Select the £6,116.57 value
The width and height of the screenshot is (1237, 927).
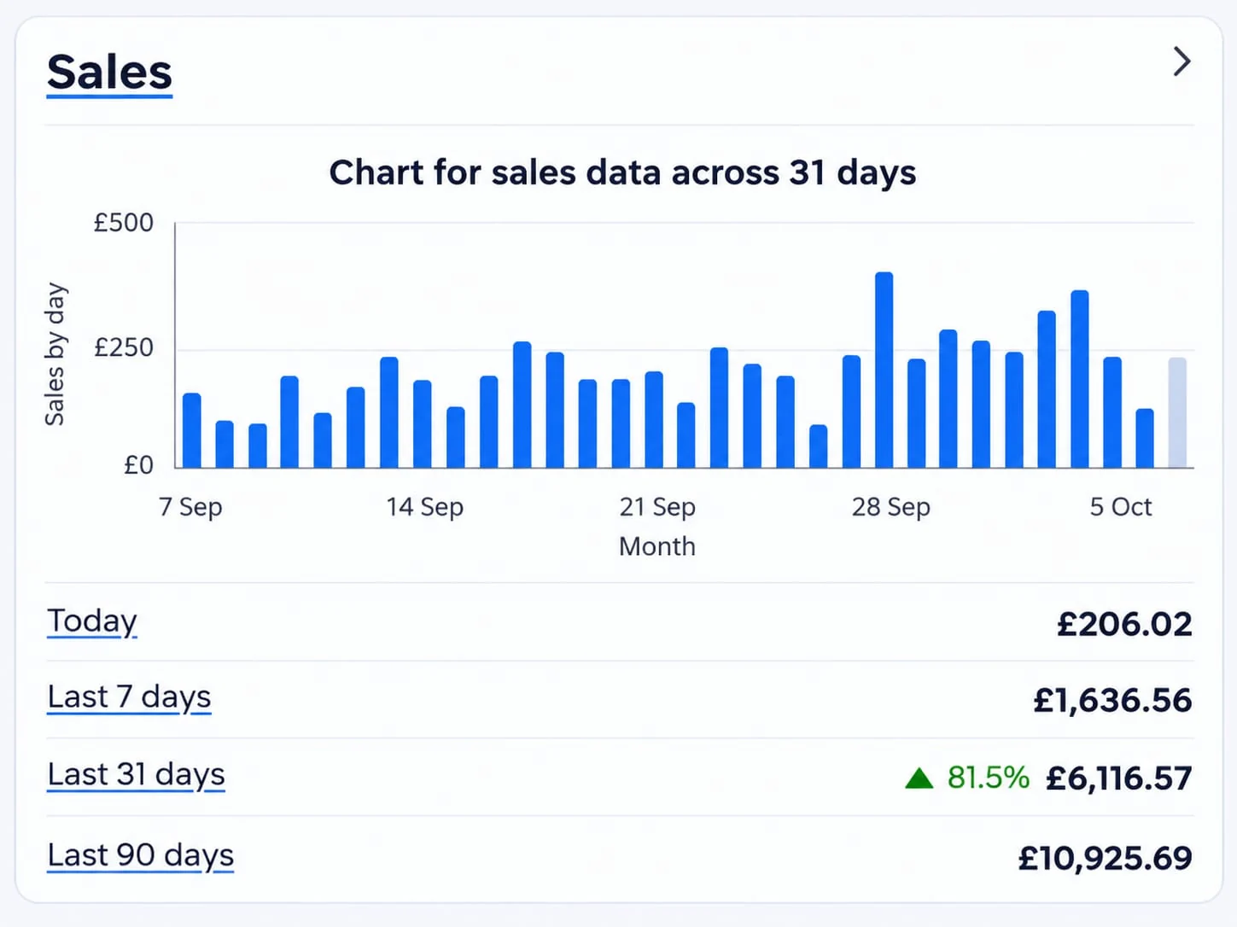pos(1118,778)
